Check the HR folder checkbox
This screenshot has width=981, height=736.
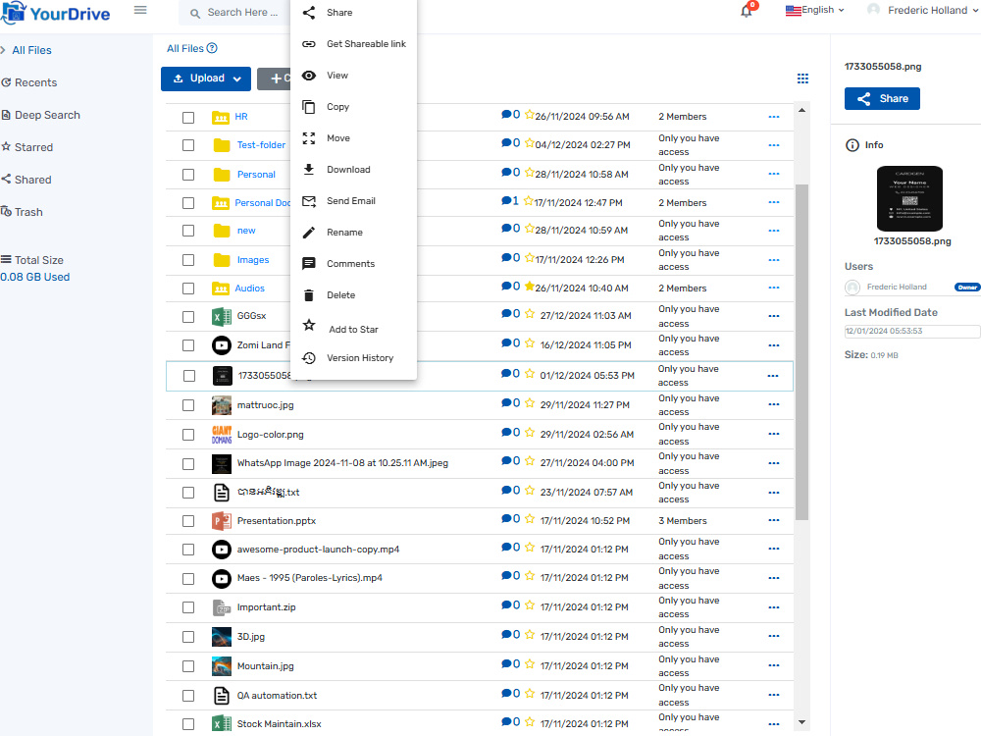tap(188, 118)
